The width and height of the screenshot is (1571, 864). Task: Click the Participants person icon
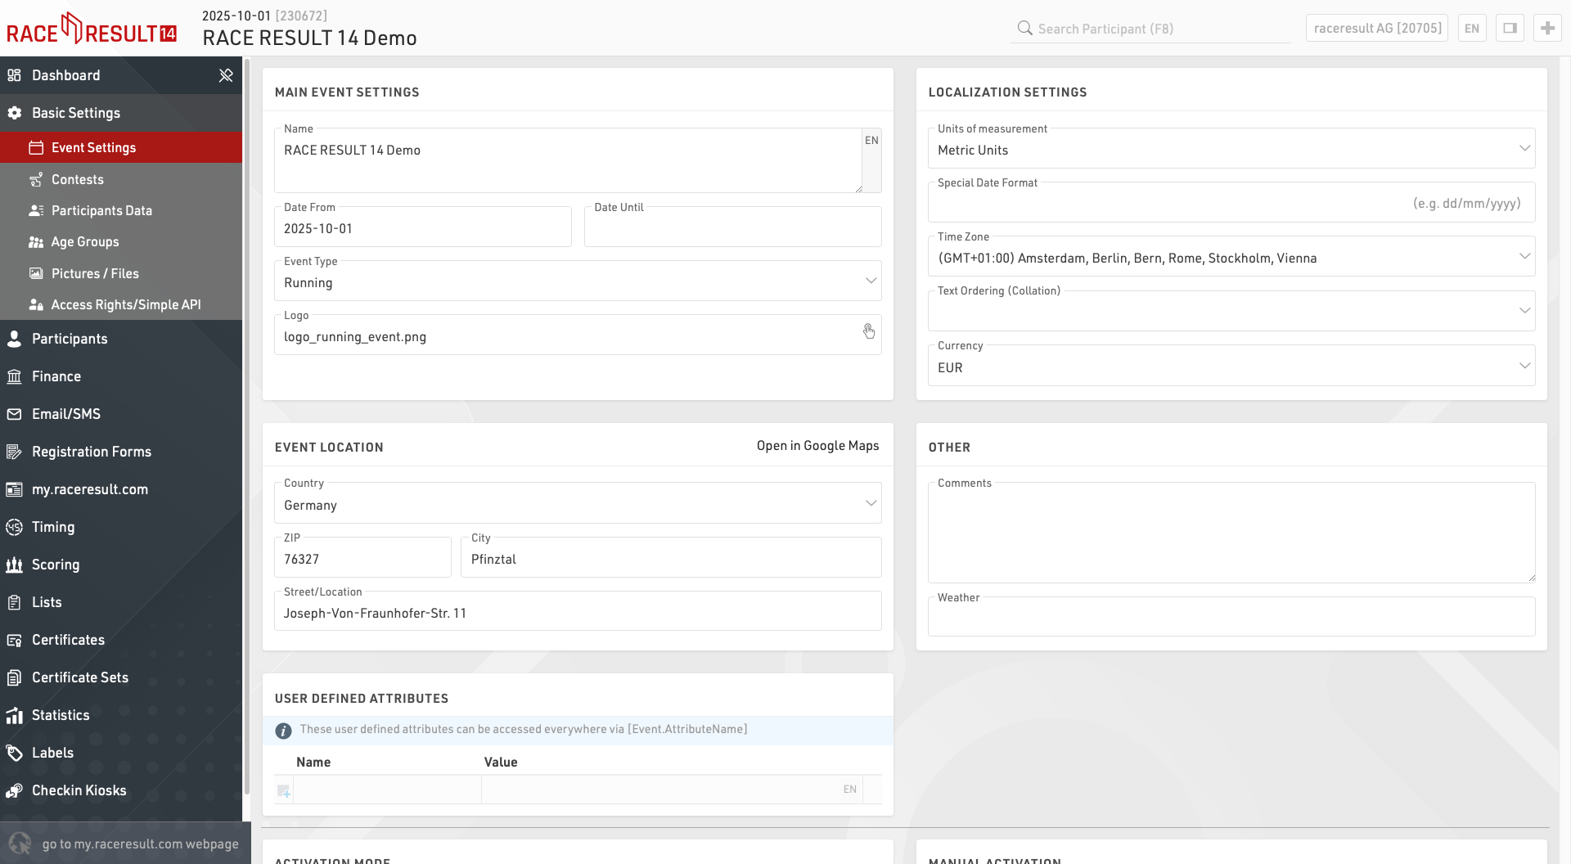point(14,339)
